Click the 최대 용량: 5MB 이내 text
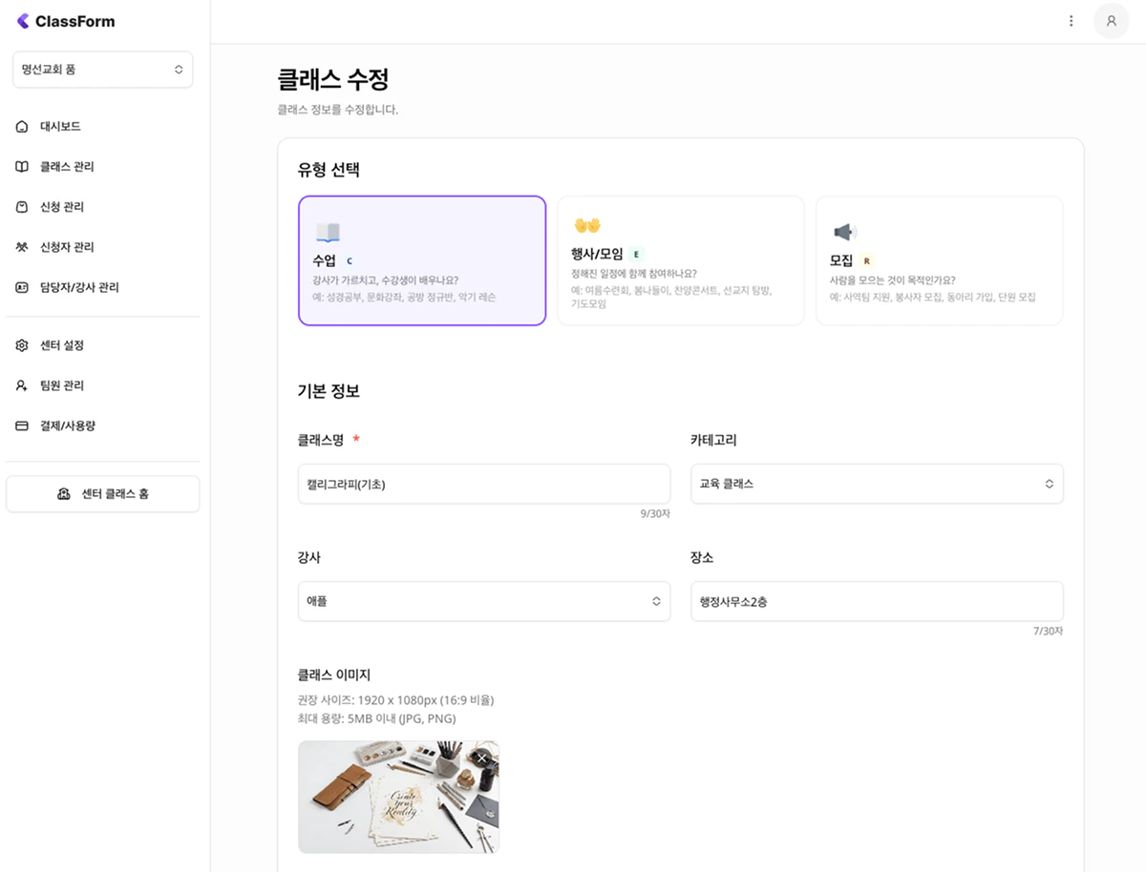 click(x=377, y=718)
